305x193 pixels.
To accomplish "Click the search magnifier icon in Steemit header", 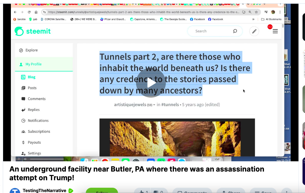I will pyautogui.click(x=235, y=31).
